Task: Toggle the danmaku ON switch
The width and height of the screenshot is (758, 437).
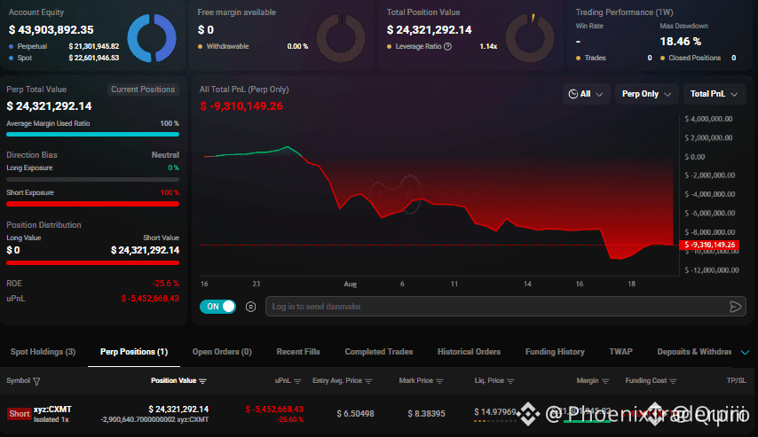Action: (x=217, y=307)
